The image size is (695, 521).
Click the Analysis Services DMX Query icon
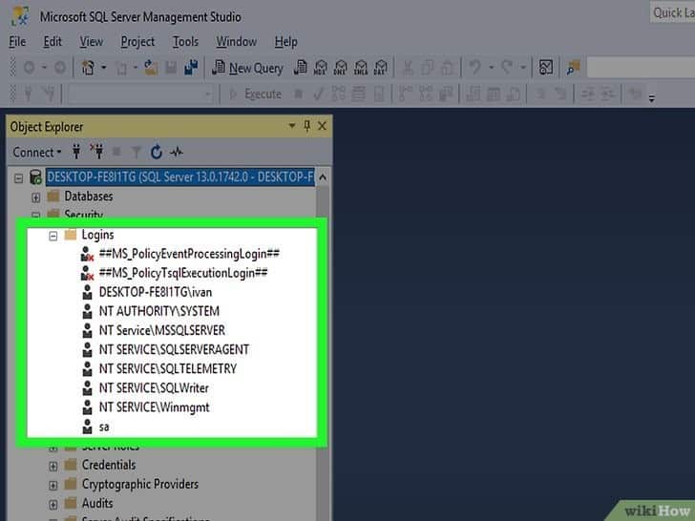point(341,68)
